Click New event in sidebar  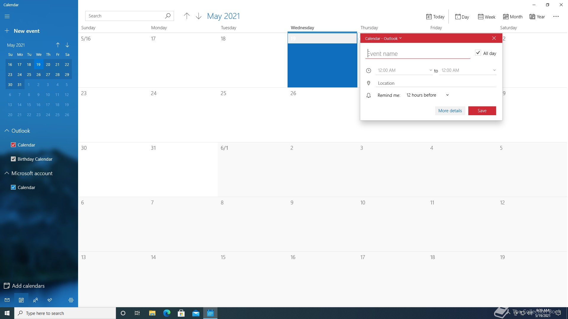coord(22,31)
